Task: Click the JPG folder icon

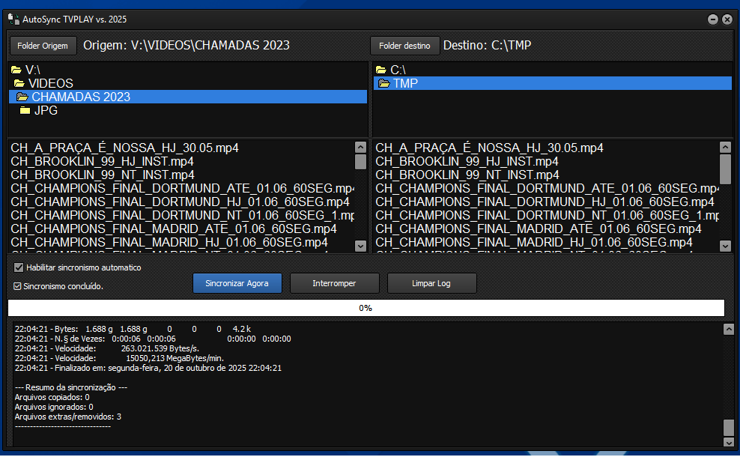Action: (25, 110)
